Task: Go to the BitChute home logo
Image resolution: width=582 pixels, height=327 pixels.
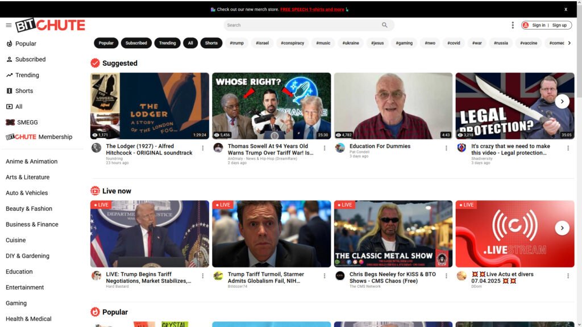Action: [x=50, y=25]
